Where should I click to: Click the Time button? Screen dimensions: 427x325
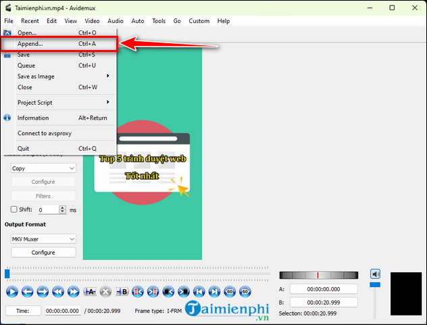23,311
